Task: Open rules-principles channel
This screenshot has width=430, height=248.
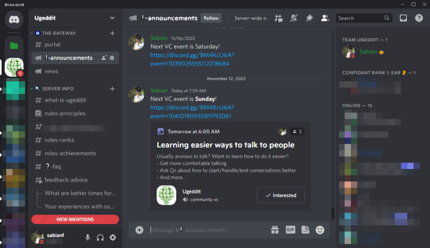Action: click(x=75, y=113)
